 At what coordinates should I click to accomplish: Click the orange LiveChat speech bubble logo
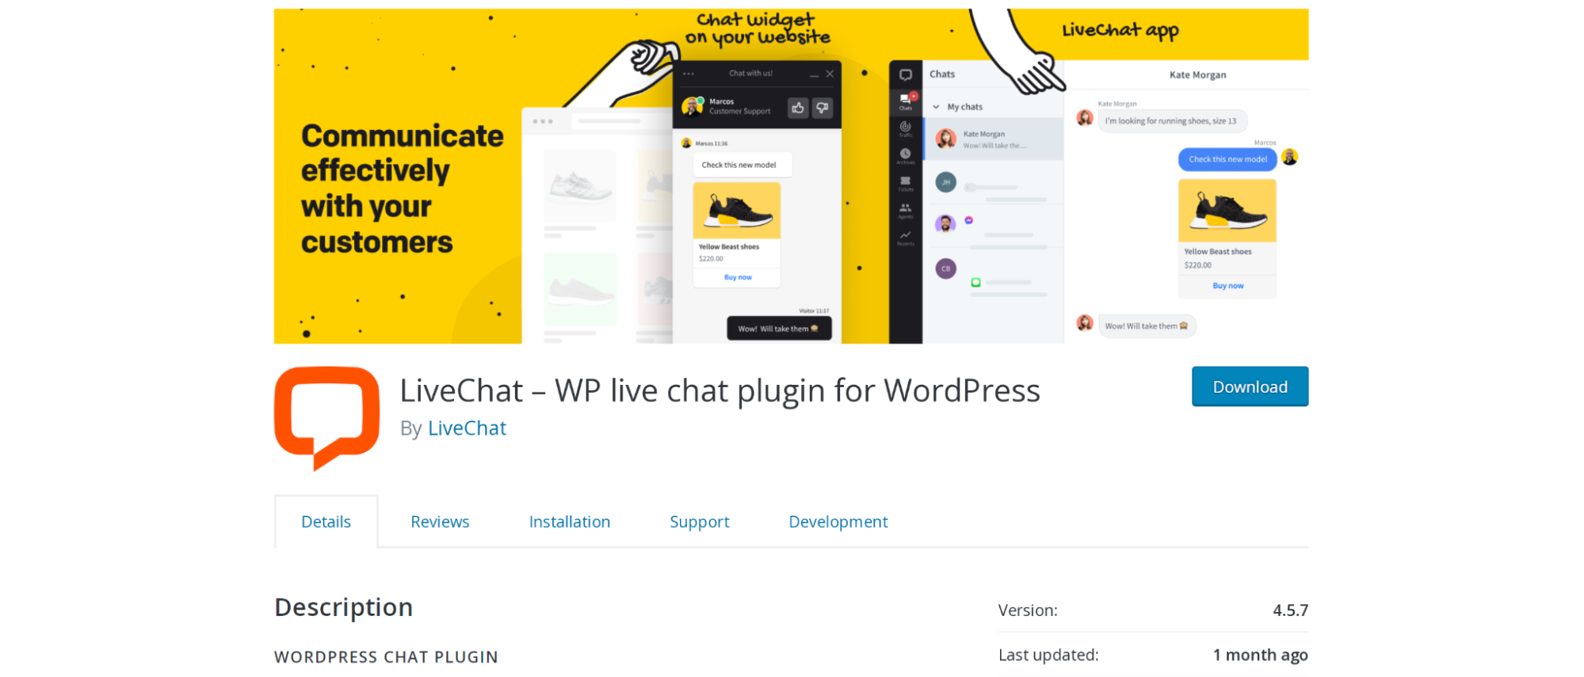tap(326, 418)
